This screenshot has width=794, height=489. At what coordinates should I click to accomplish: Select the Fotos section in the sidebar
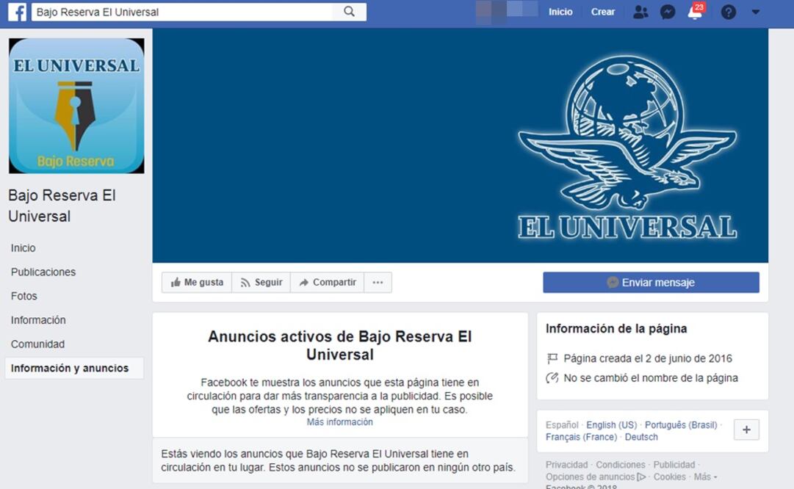point(24,295)
